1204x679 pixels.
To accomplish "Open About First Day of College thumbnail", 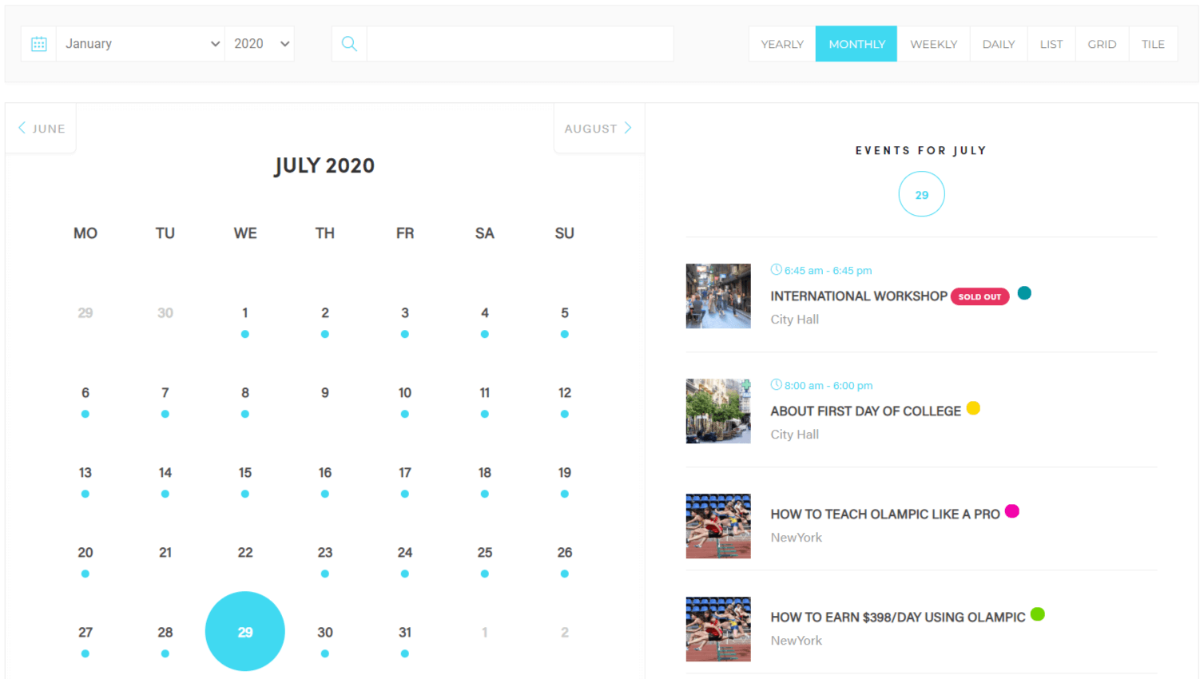I will (718, 411).
